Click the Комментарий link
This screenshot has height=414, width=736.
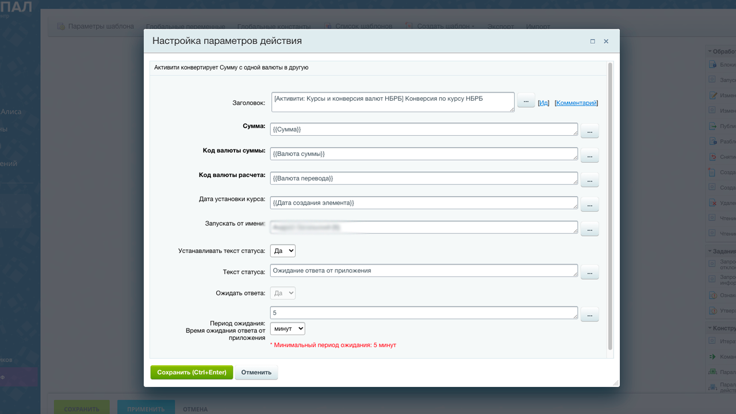(576, 103)
